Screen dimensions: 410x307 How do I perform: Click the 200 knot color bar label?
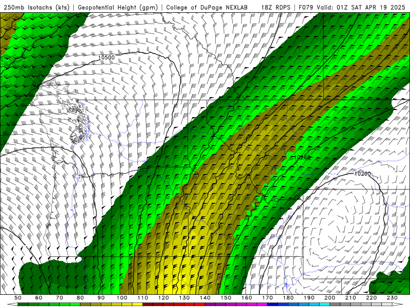pos(330,298)
